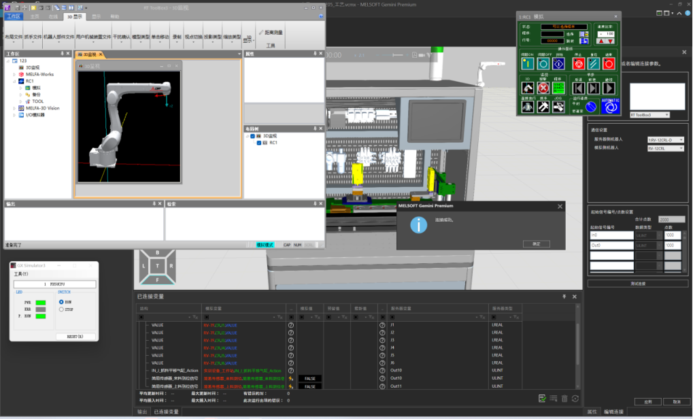Viewport: 693px width, 419px height.
Task: Click the 距离测量 tool
Action: click(x=271, y=32)
